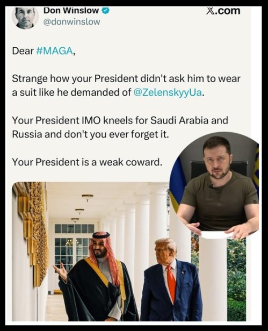
Task: Open the @donwinslow handle link
Action: point(71,21)
